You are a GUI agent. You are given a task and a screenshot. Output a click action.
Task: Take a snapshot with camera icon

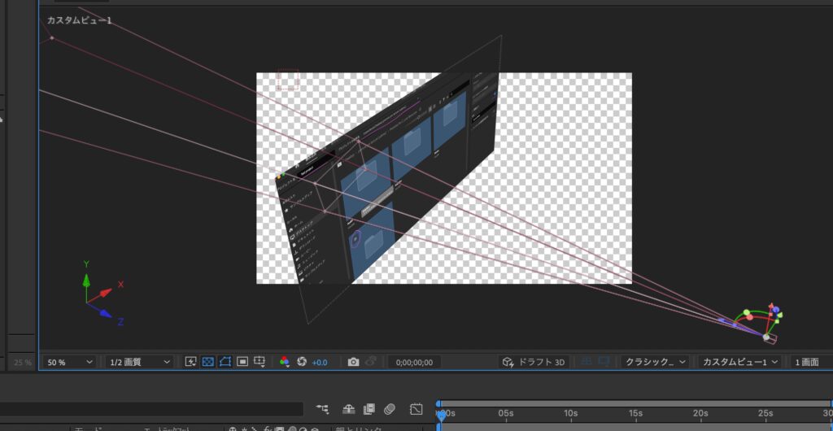click(353, 362)
